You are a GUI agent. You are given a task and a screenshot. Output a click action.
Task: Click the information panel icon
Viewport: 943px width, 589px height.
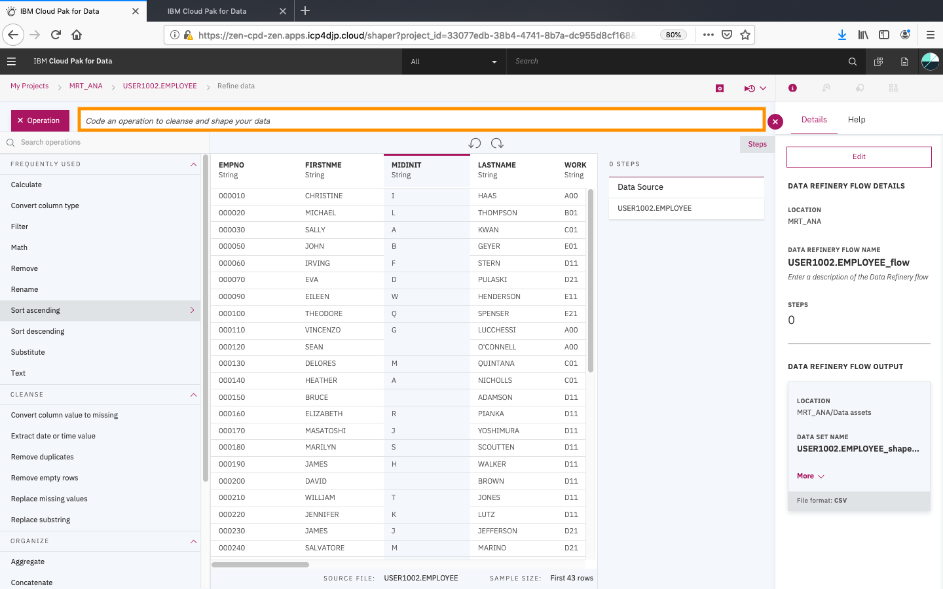pos(792,88)
